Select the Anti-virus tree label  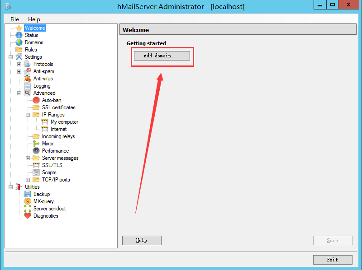[x=43, y=79]
